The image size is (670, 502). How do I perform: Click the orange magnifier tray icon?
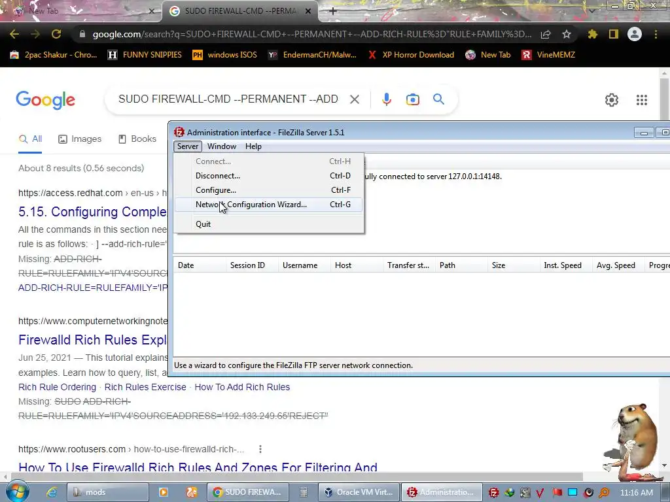[604, 493]
